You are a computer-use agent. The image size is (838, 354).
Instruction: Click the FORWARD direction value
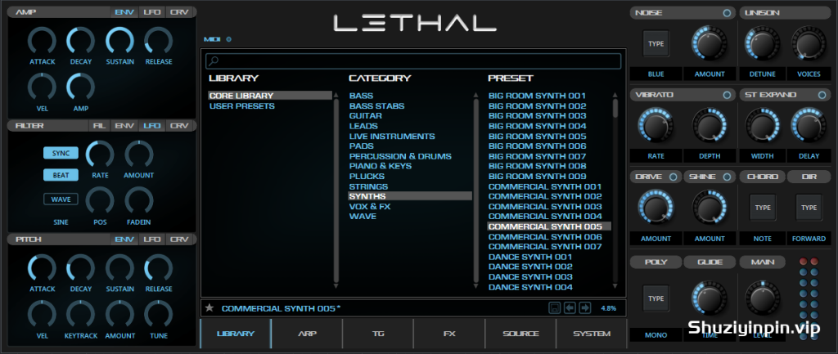click(x=809, y=239)
